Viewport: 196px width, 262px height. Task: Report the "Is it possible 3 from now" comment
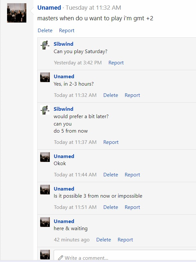coord(132,207)
